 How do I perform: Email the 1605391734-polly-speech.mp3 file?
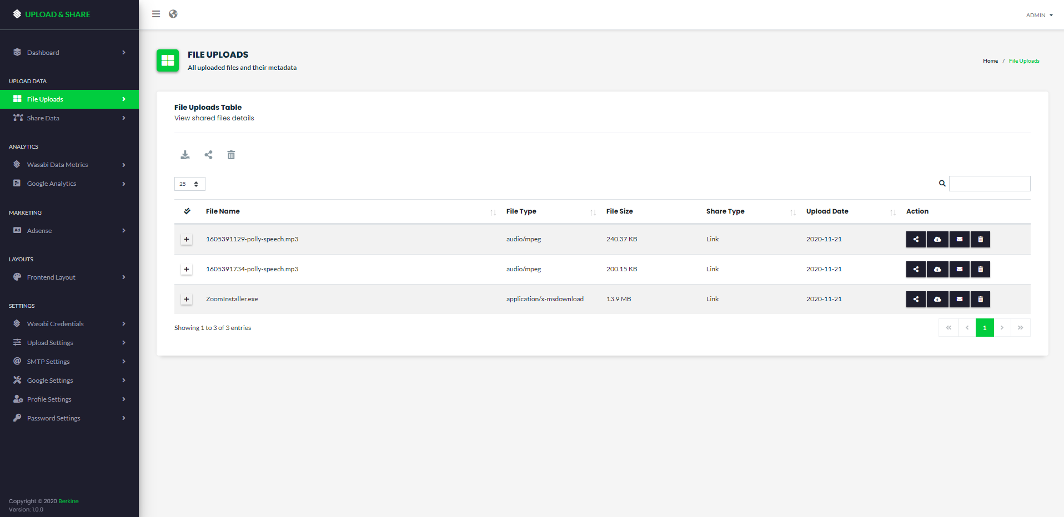pos(959,270)
